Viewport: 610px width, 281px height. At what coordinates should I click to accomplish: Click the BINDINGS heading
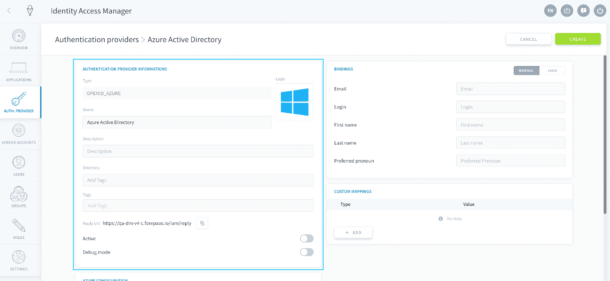click(x=344, y=69)
